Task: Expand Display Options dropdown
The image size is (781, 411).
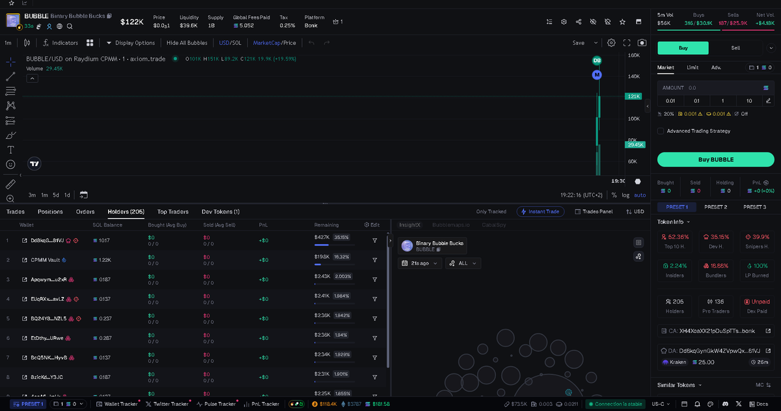Action: (130, 43)
